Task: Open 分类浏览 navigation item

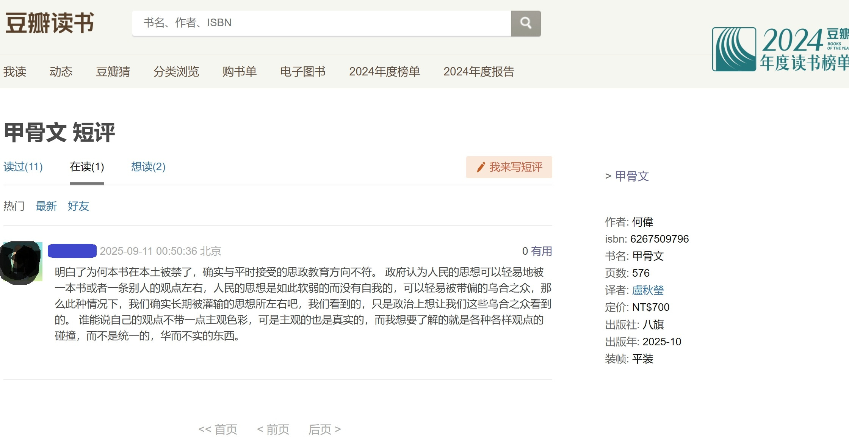Action: coord(176,72)
